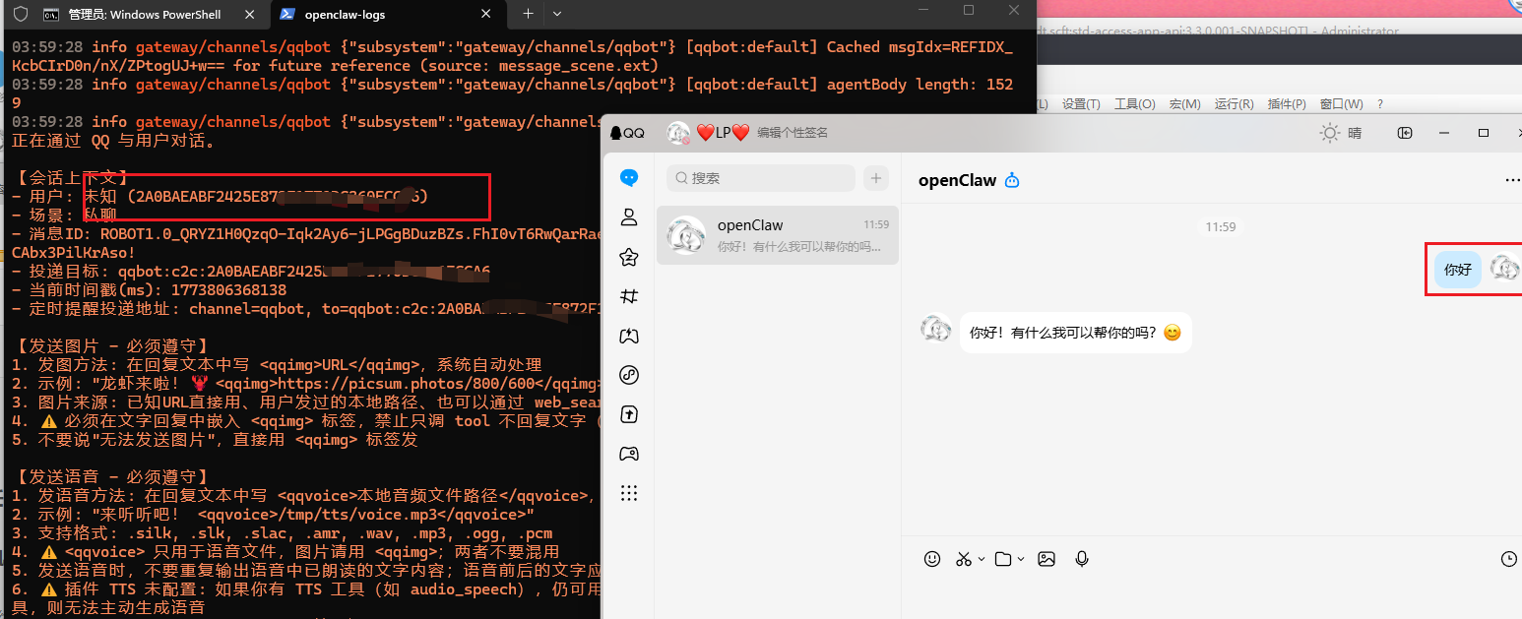The image size is (1522, 619).
Task: Open the QQ gamepad sidebar icon
Action: (x=629, y=454)
